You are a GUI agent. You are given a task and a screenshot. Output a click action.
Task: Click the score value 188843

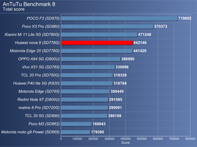tap(99, 124)
